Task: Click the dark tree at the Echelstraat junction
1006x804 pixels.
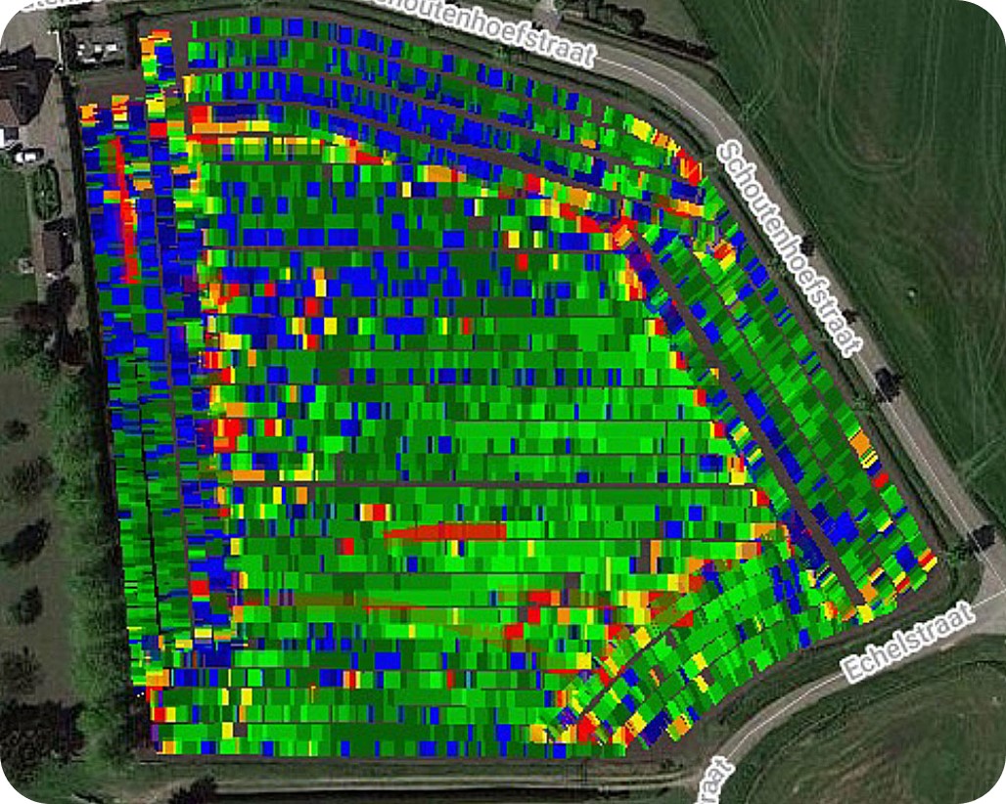Action: point(981,536)
